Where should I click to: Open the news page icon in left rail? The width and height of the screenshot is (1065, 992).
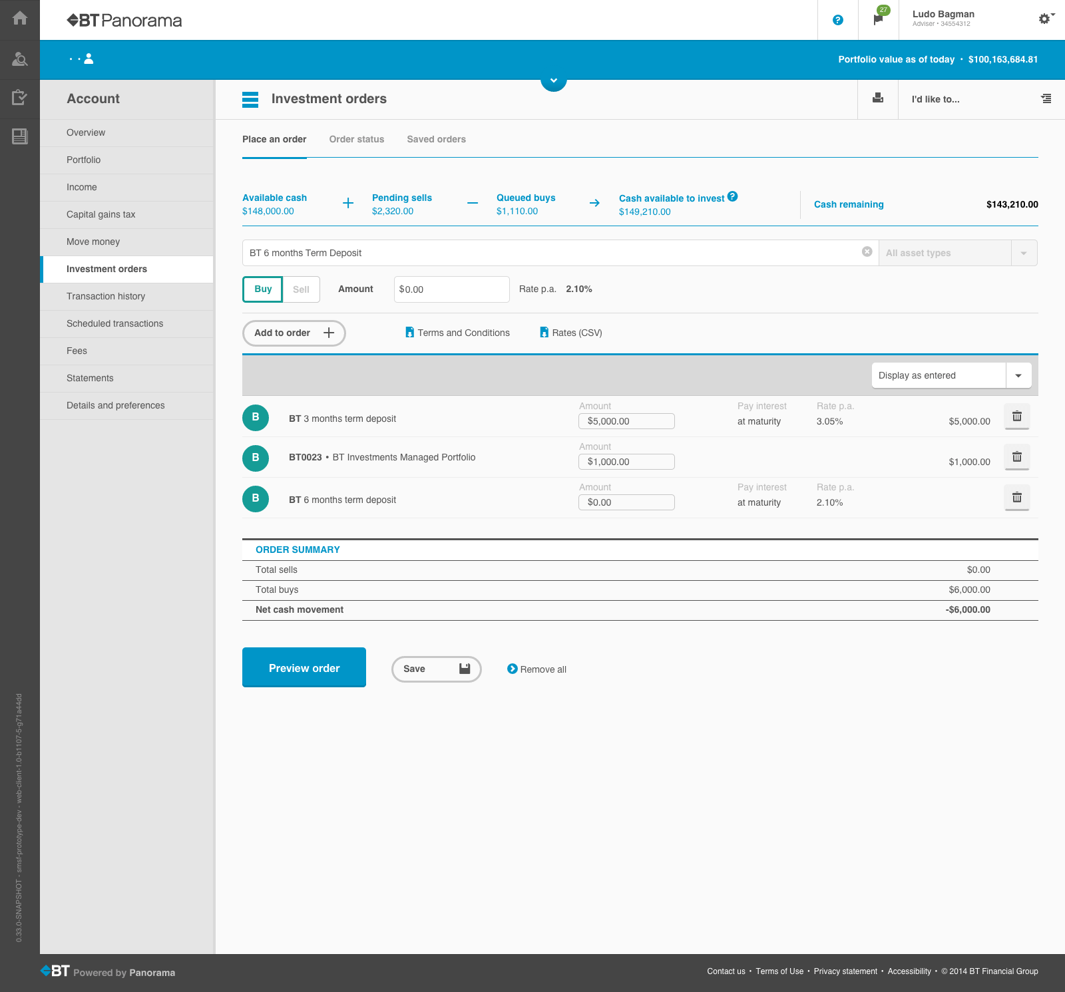pyautogui.click(x=20, y=136)
